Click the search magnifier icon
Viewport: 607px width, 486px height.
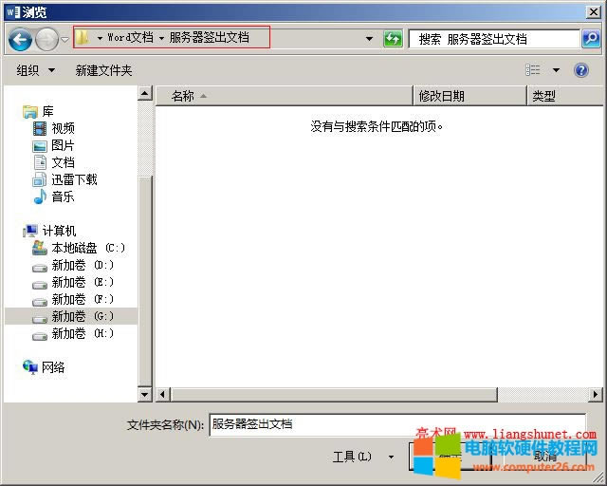coord(590,39)
